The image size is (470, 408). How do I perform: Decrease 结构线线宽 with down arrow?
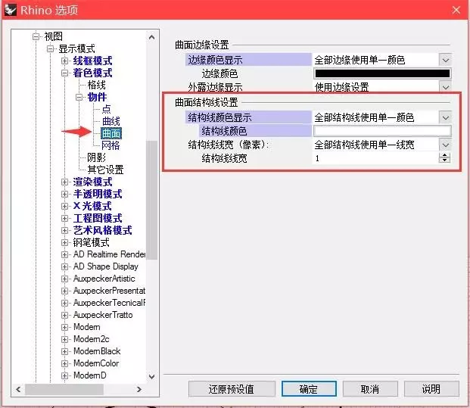pyautogui.click(x=444, y=160)
